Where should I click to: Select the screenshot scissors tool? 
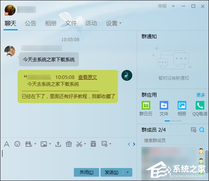(79, 144)
